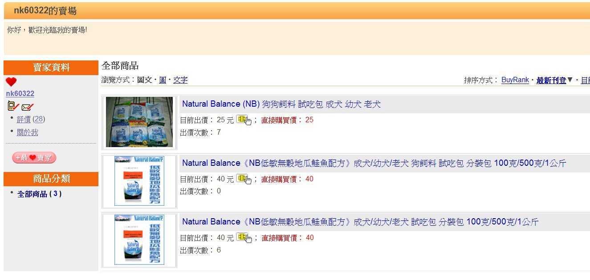Open the 狗狗飼料 試吃包 成犬 幼犬 老犬 listing

(281, 104)
